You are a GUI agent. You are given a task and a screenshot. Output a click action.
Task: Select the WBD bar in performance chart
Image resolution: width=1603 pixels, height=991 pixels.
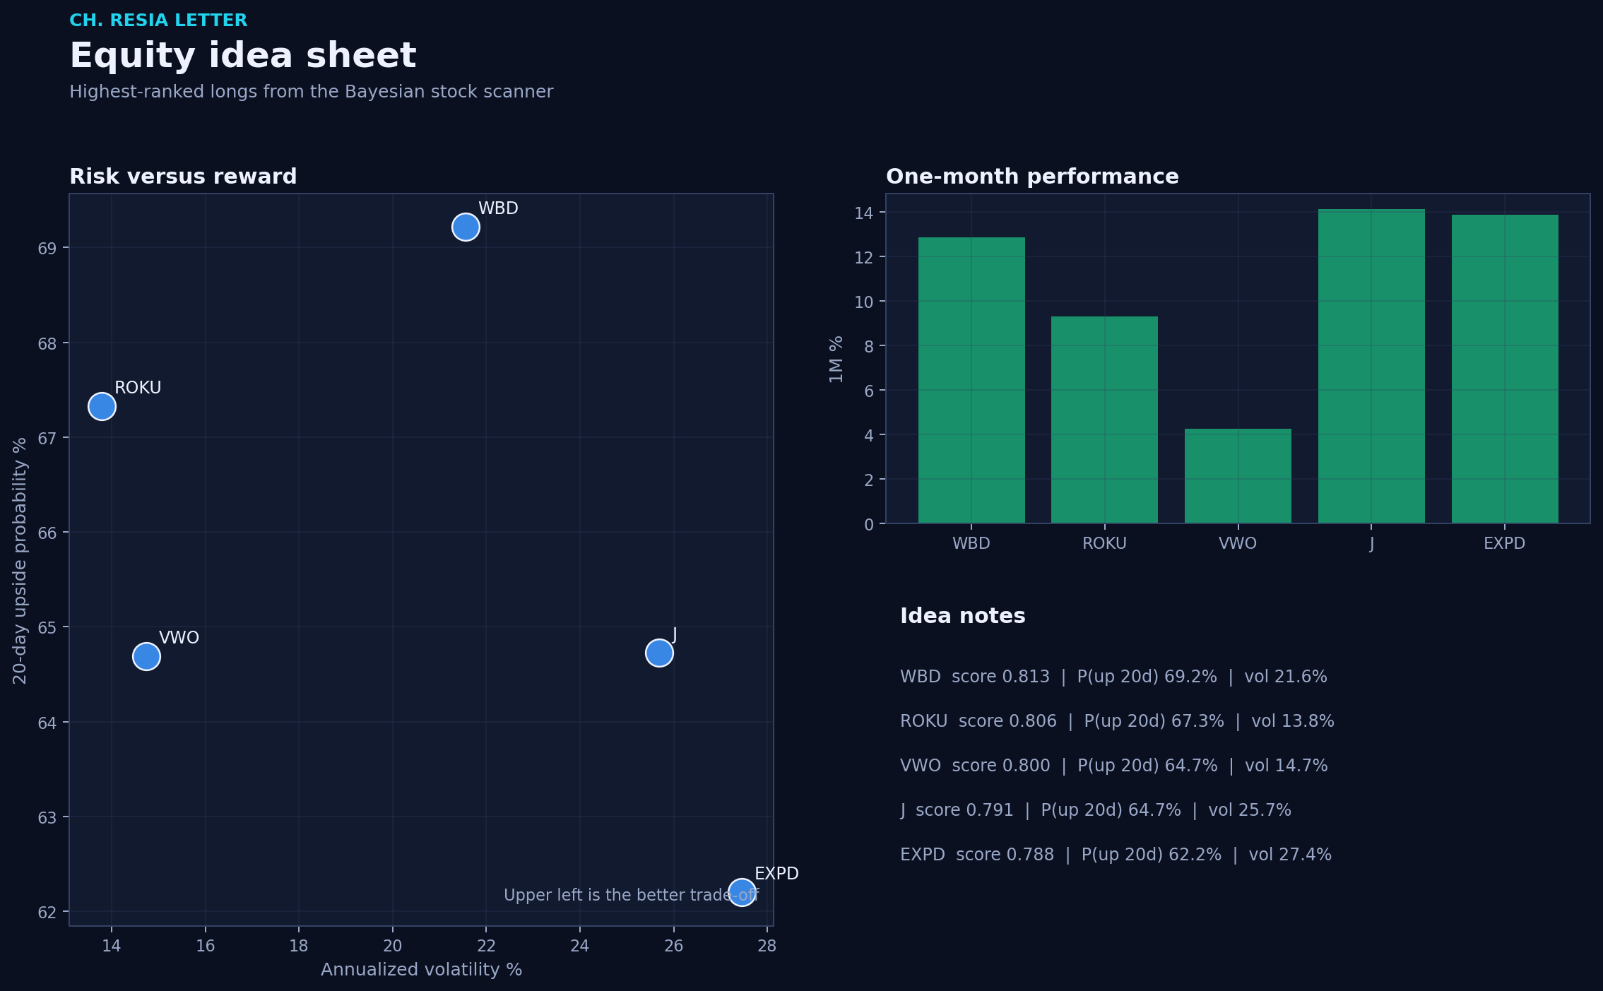pos(971,381)
